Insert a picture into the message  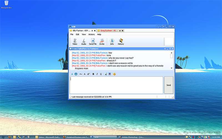(110, 74)
